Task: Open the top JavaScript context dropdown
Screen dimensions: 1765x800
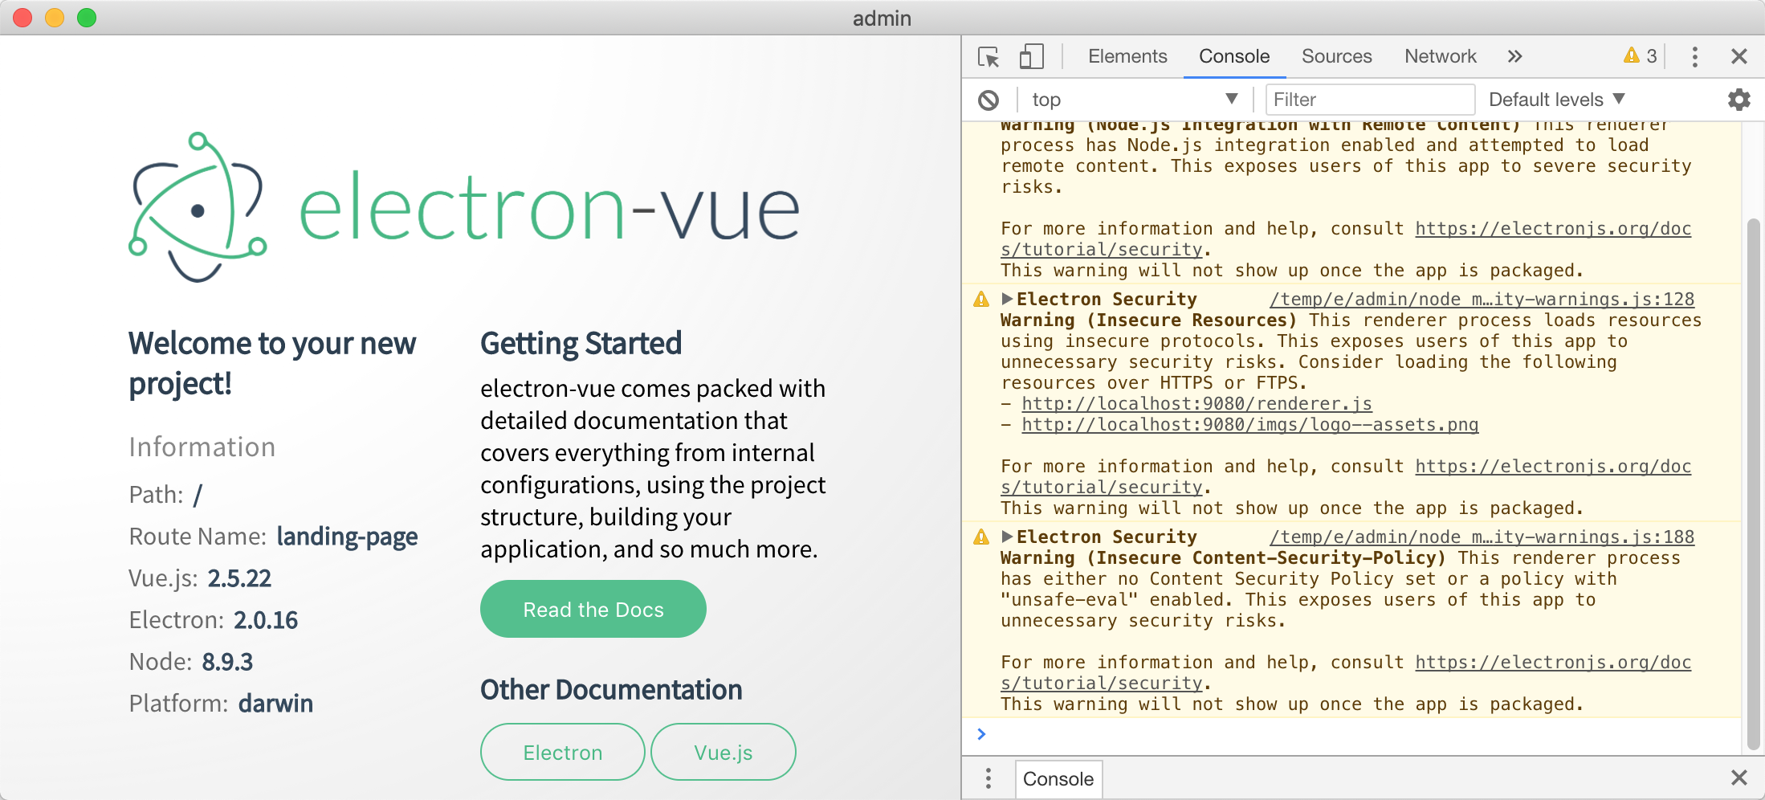Action: click(1134, 100)
